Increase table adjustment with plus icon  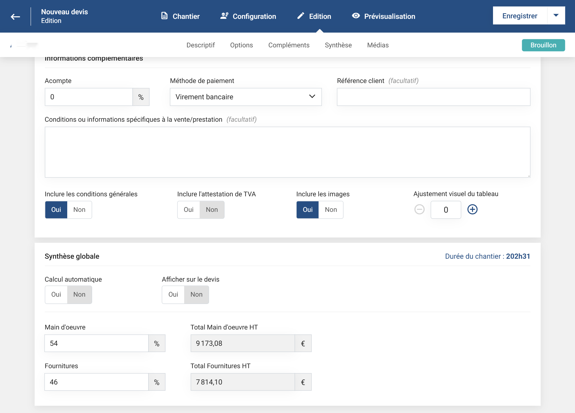point(472,209)
